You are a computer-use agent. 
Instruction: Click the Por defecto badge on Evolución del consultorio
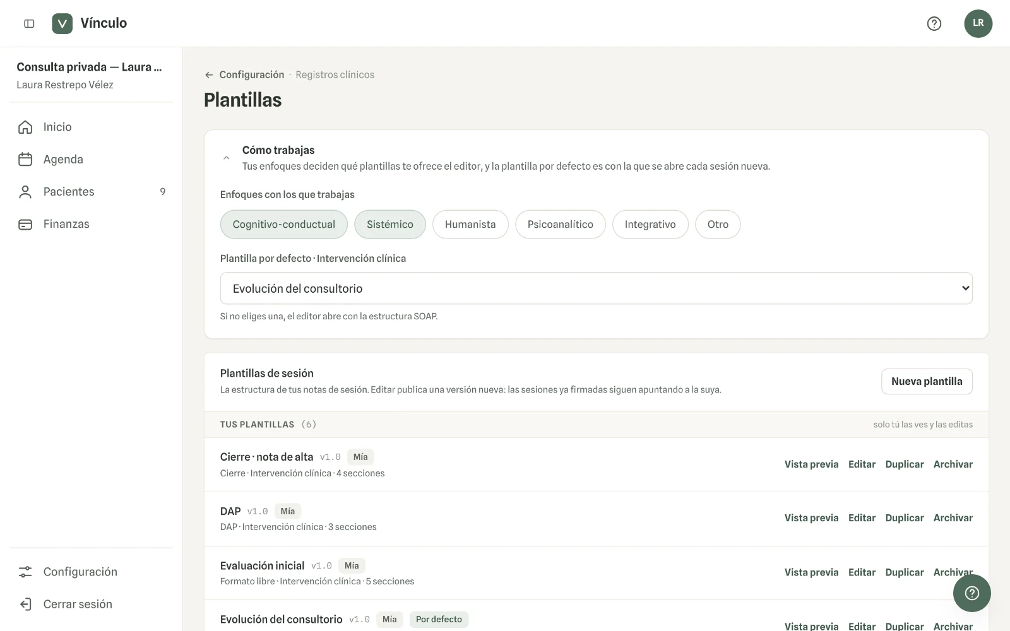click(x=439, y=620)
